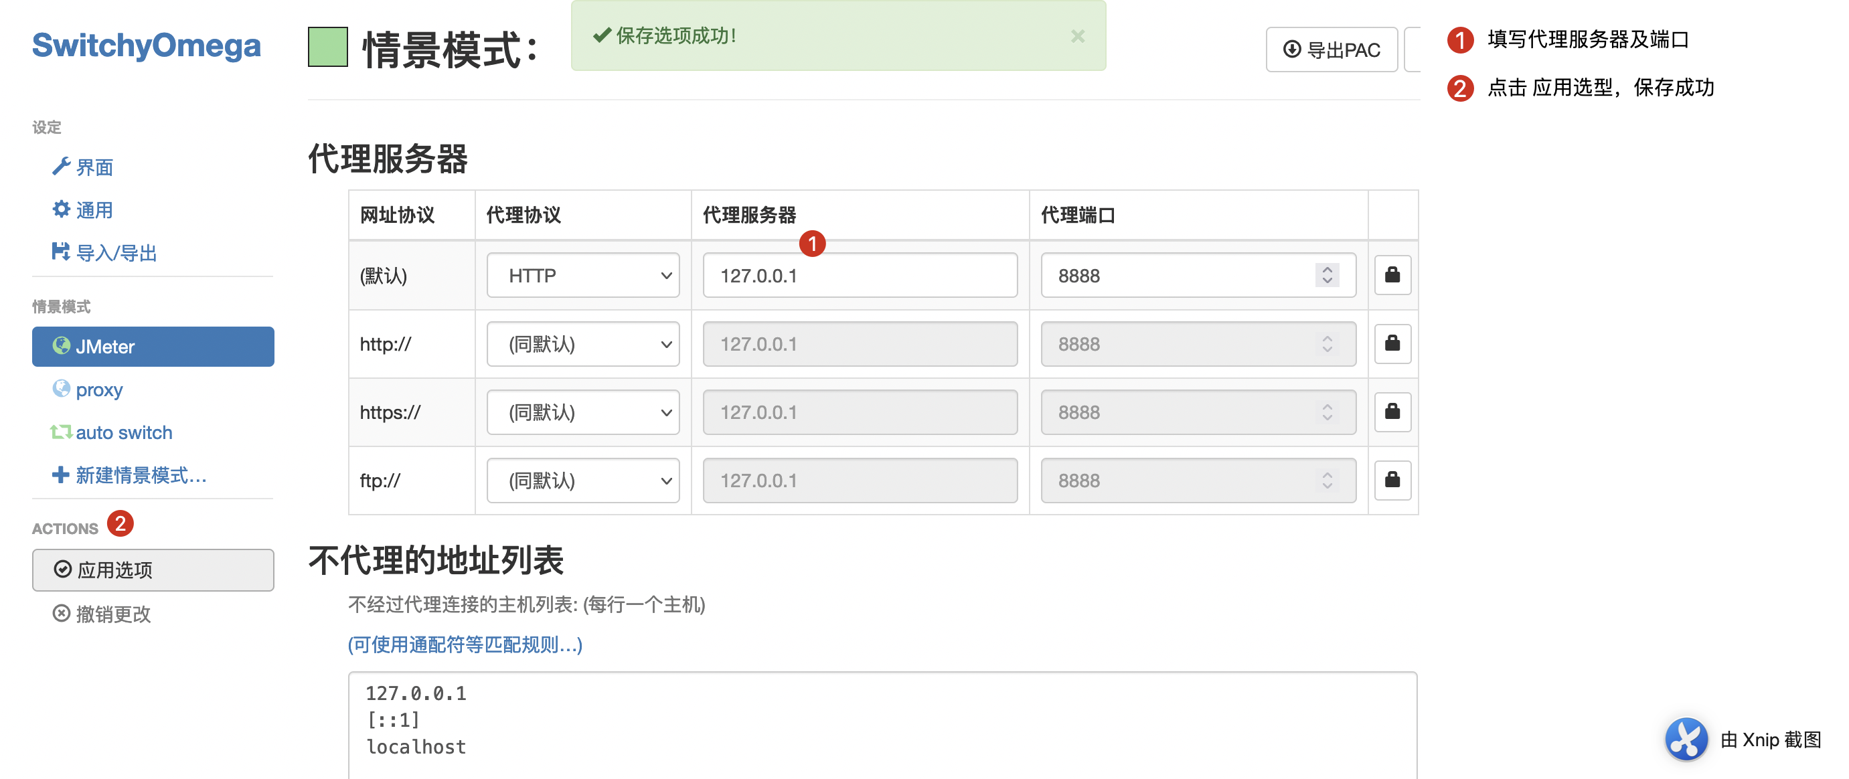This screenshot has height=779, width=1849.
Task: Dismiss the 保存选项成功 notification
Action: (1077, 36)
